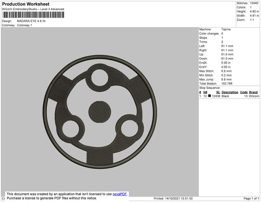Click the Printed date in the footer
The width and height of the screenshot is (261, 202).
coord(173,199)
